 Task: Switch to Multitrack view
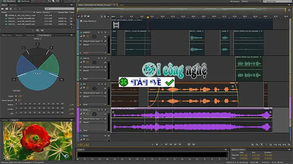click(x=24, y=1)
